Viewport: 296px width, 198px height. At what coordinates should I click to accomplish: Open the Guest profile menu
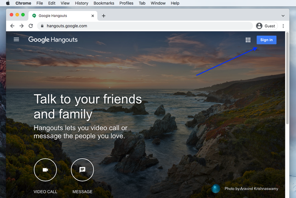tap(266, 26)
